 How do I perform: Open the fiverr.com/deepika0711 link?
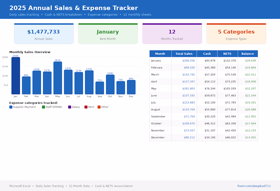254,186
